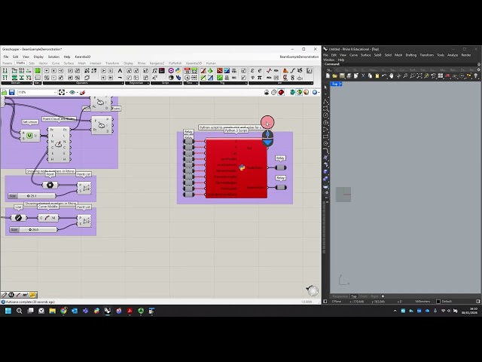Expand the Trig ribbon panel
This screenshot has width=482, height=362.
pos(223,83)
